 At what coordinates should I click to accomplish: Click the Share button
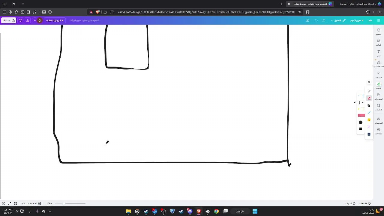coord(9,20)
